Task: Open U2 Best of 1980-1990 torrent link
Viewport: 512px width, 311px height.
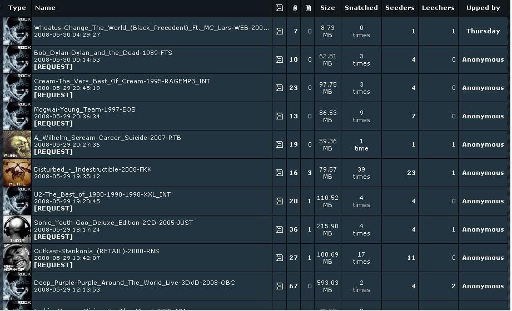Action: (102, 194)
